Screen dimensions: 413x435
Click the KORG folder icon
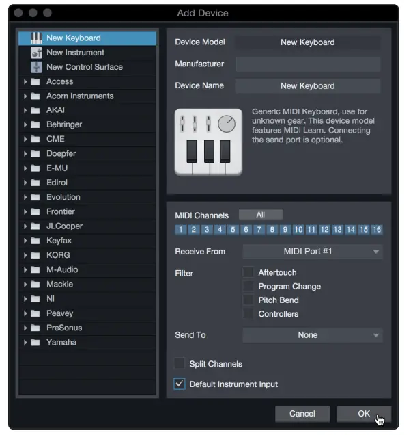tap(35, 255)
